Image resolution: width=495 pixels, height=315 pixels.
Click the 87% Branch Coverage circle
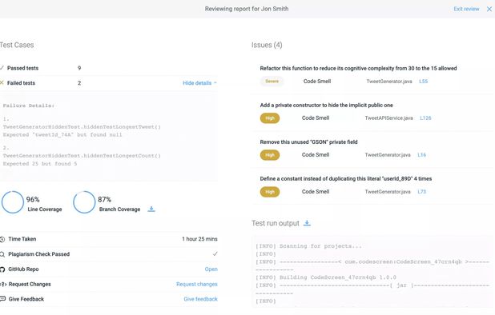tap(84, 202)
